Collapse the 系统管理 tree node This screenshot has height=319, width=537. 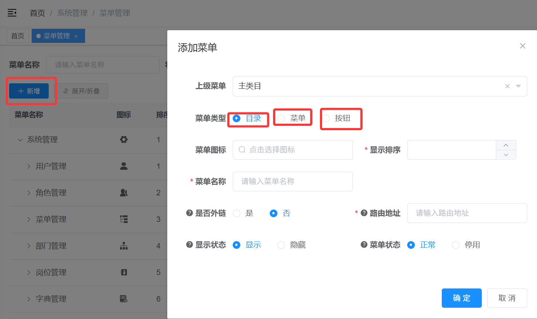[20, 140]
